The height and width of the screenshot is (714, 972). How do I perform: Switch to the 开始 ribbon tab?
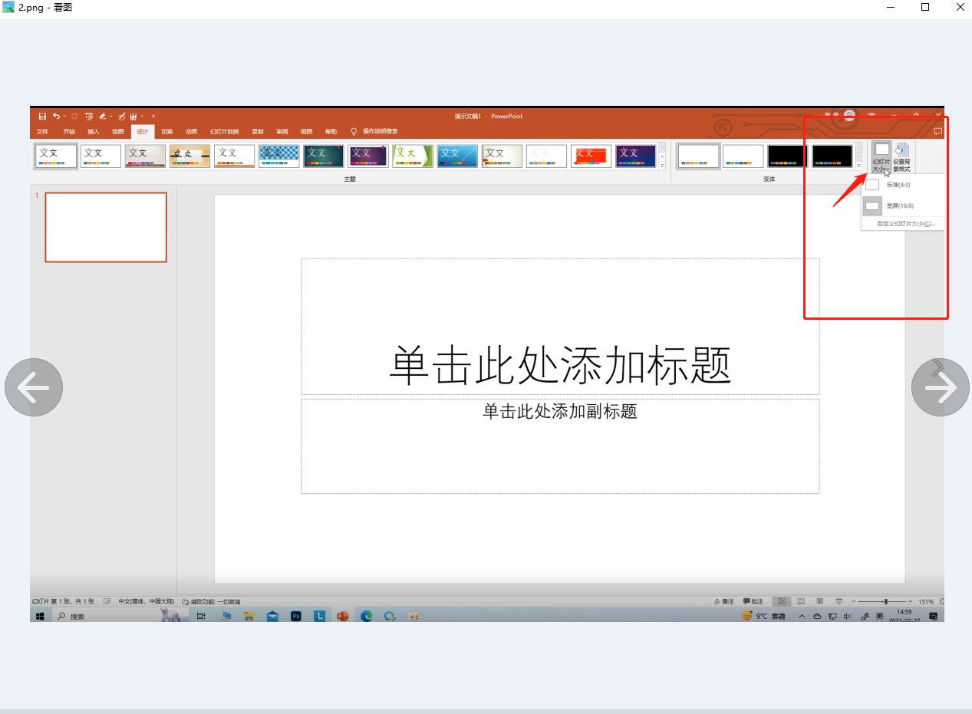click(x=69, y=132)
